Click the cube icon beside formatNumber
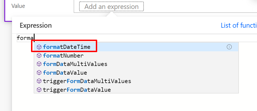Image resolution: width=257 pixels, height=111 pixels. (x=39, y=56)
